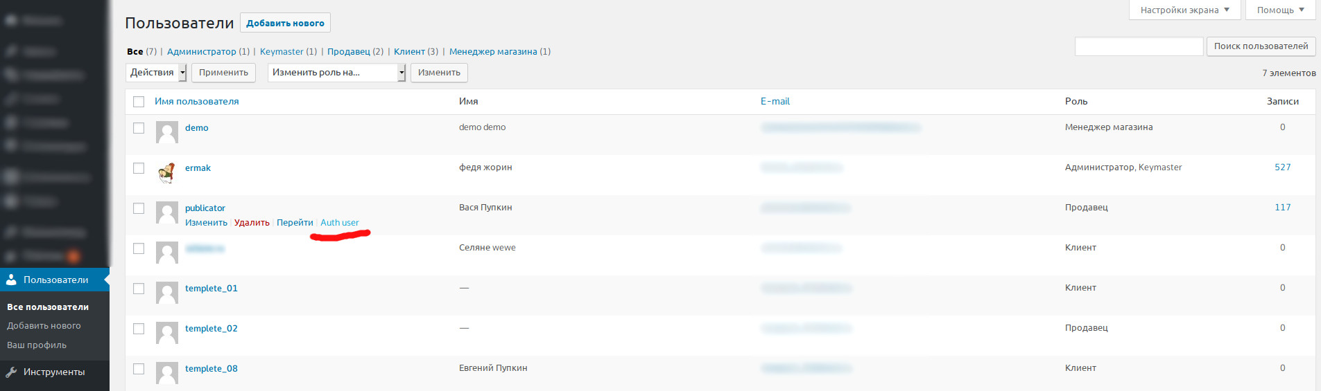Open publicator username link
Image resolution: width=1321 pixels, height=391 pixels.
tap(205, 208)
